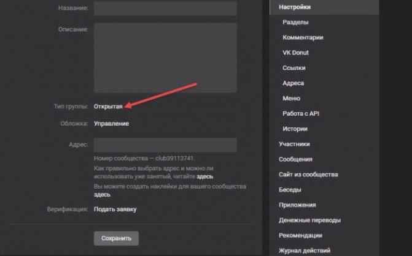The width and height of the screenshot is (412, 256).
Task: Click the Сохранить button
Action: click(x=116, y=238)
